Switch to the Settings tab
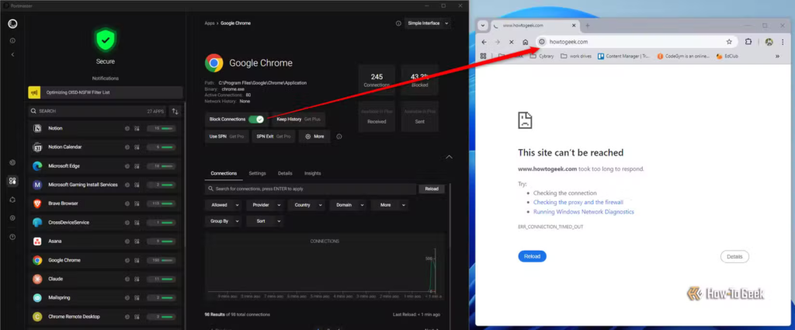The width and height of the screenshot is (795, 330). (257, 173)
